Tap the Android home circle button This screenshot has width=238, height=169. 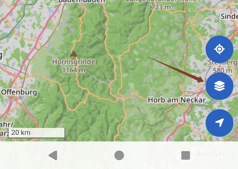pos(119,155)
